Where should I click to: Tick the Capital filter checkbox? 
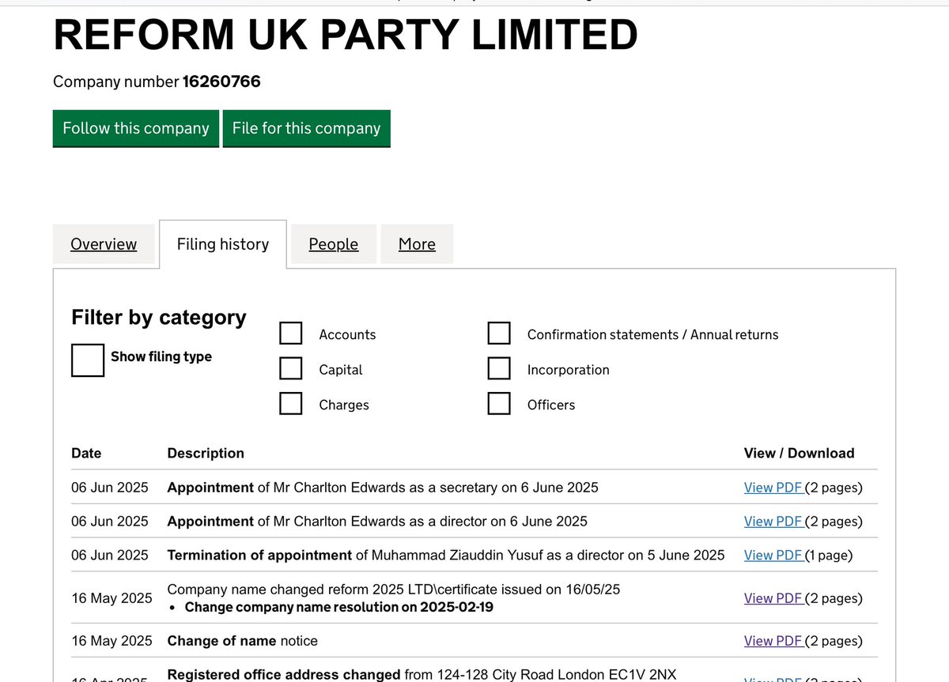291,368
